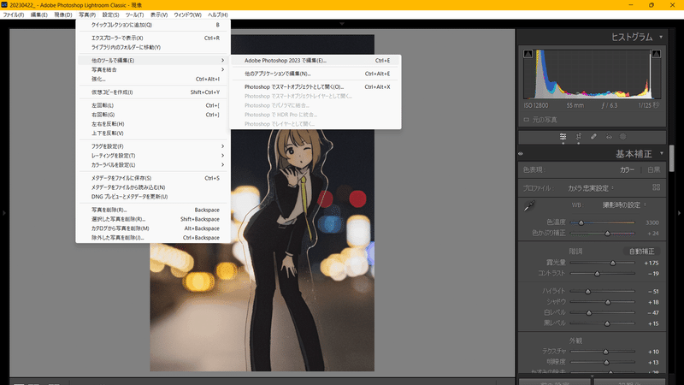Select the Crop overlay tool icon
The image size is (684, 385).
tap(579, 137)
